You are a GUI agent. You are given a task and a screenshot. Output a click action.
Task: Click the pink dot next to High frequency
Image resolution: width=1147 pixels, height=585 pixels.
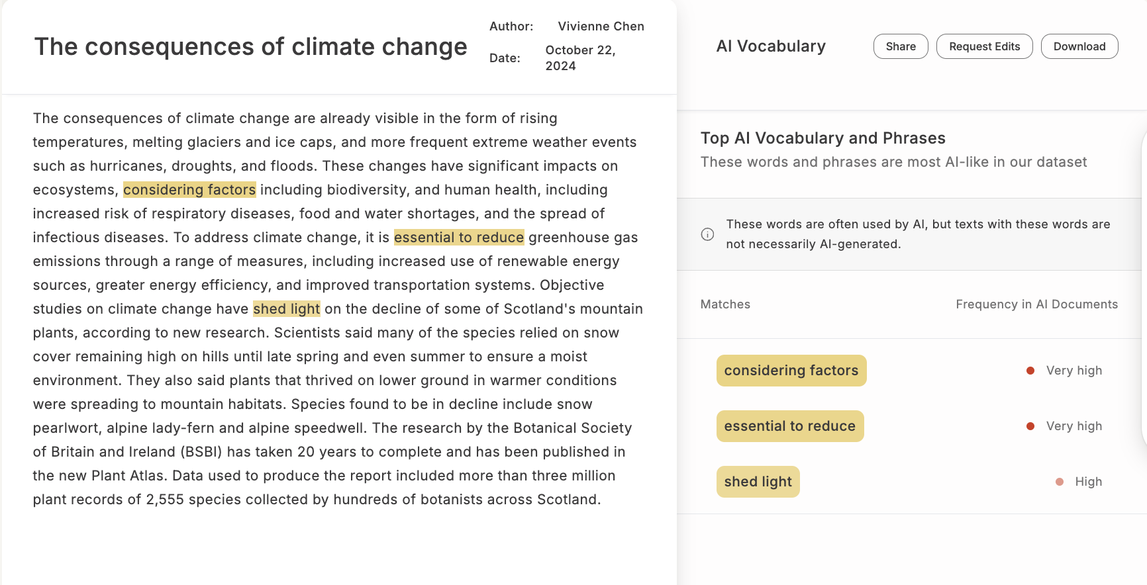[x=1060, y=482]
